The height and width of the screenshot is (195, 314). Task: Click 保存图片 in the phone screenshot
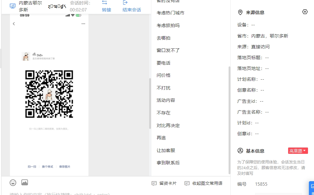[65, 166]
